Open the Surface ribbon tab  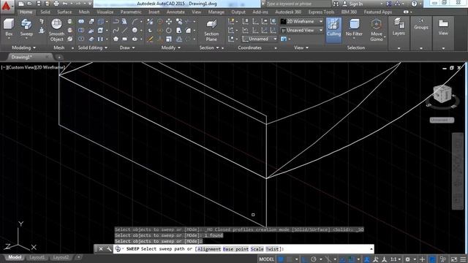(x=64, y=12)
